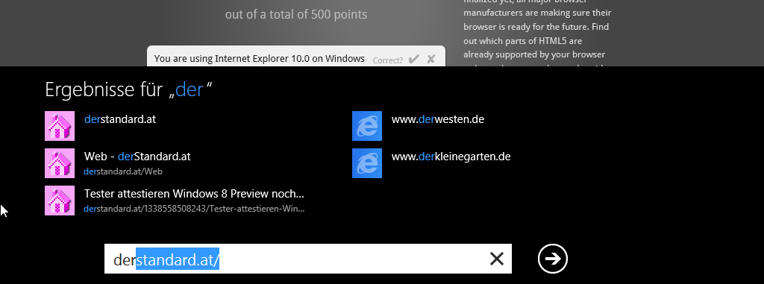
Task: Open the www.derkleinegarten.de suggestion
Action: (x=451, y=157)
